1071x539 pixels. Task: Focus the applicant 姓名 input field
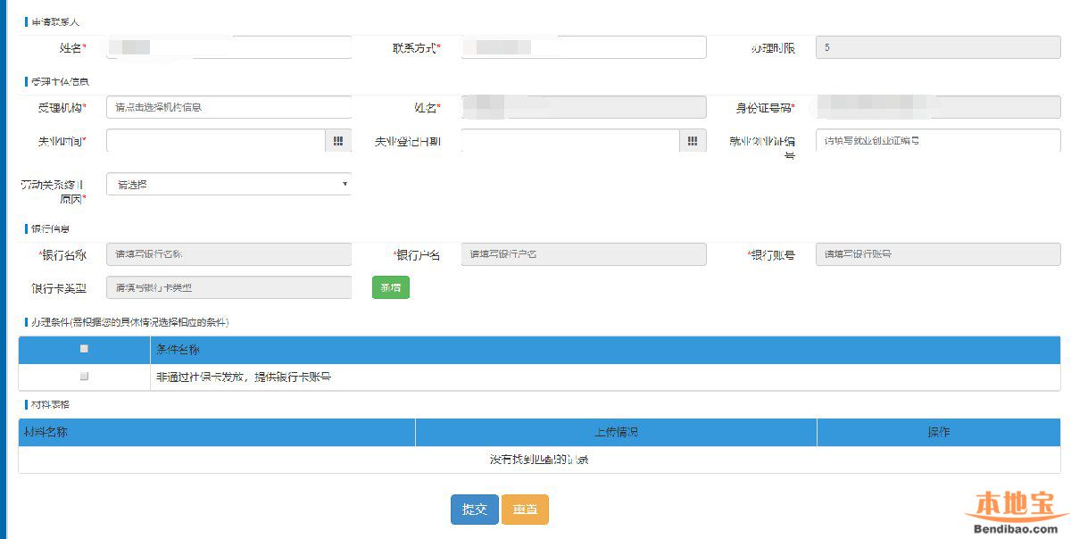pyautogui.click(x=228, y=47)
